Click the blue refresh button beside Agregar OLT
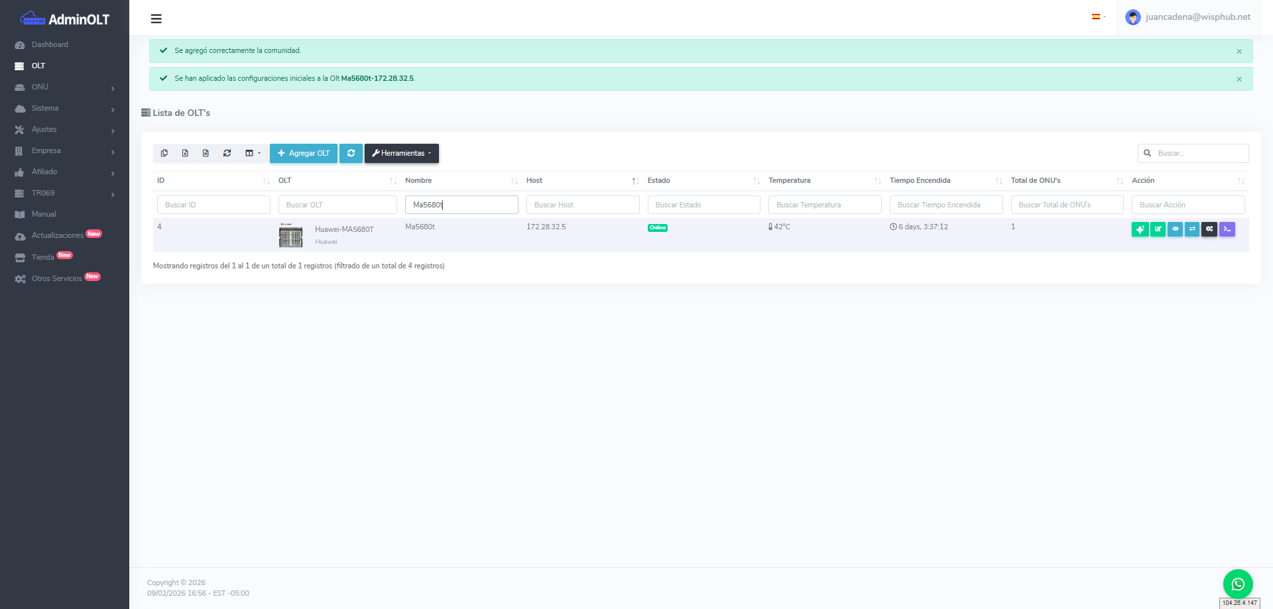This screenshot has width=1273, height=609. pyautogui.click(x=351, y=153)
